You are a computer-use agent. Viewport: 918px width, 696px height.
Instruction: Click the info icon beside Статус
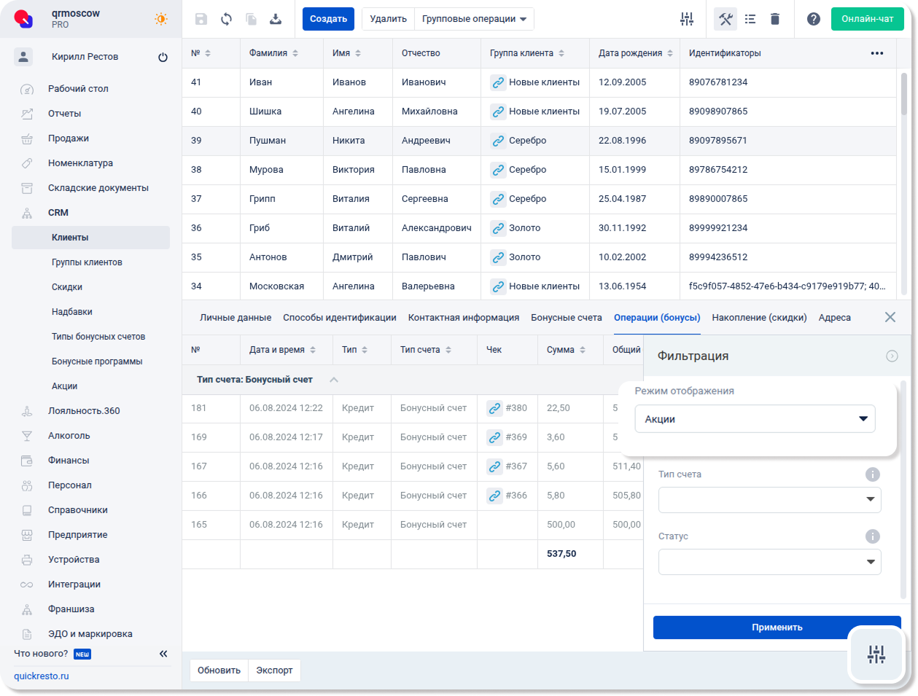872,536
